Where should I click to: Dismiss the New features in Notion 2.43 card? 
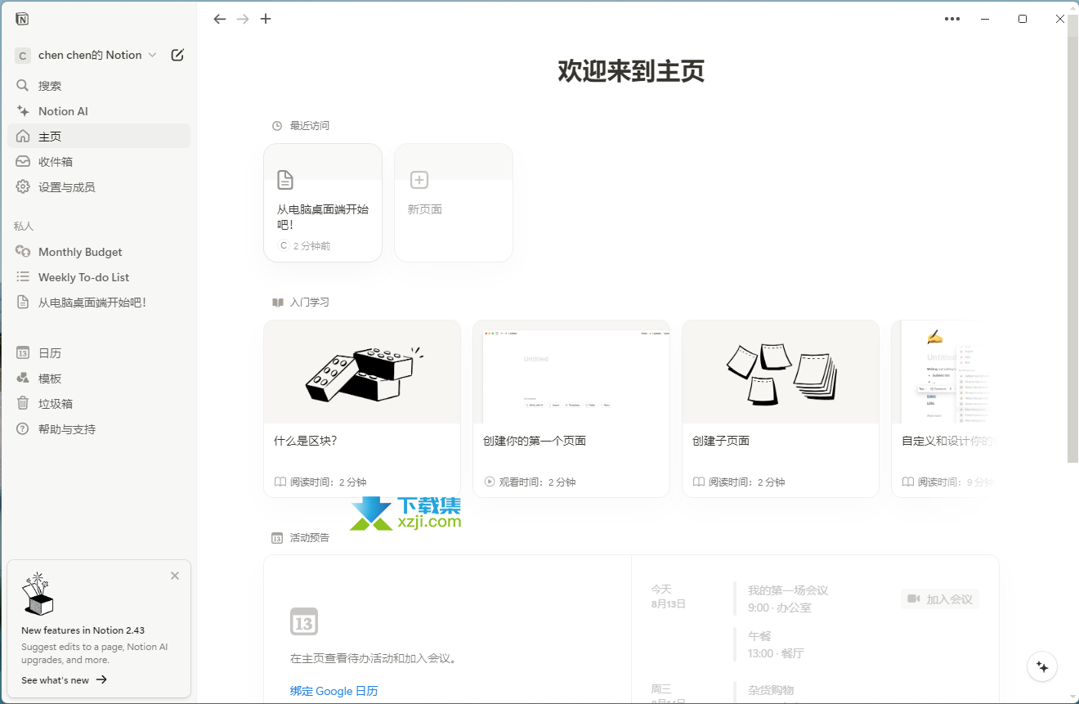pos(175,576)
